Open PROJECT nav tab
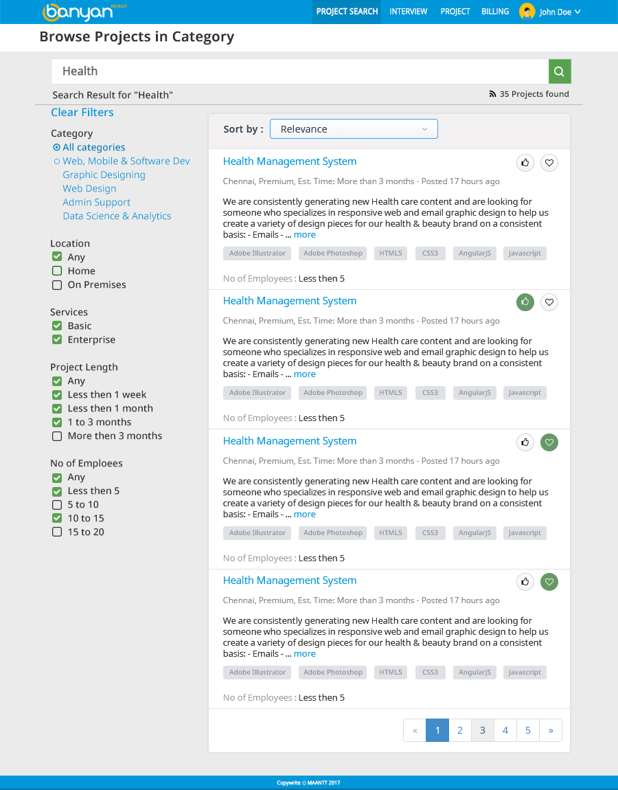 [x=455, y=12]
